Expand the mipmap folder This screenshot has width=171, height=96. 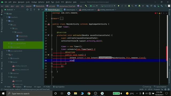(9, 73)
